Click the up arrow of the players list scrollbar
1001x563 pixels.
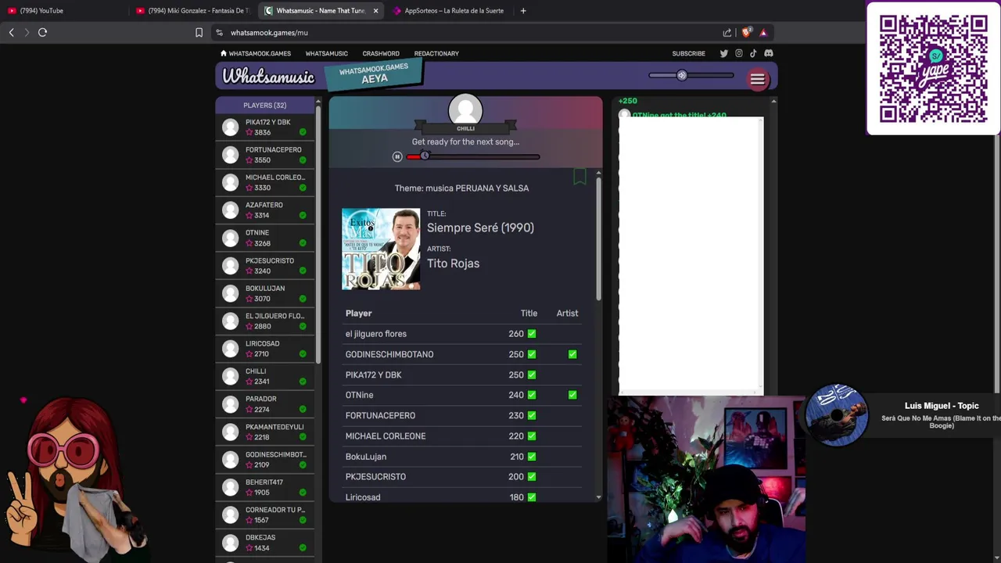point(318,101)
